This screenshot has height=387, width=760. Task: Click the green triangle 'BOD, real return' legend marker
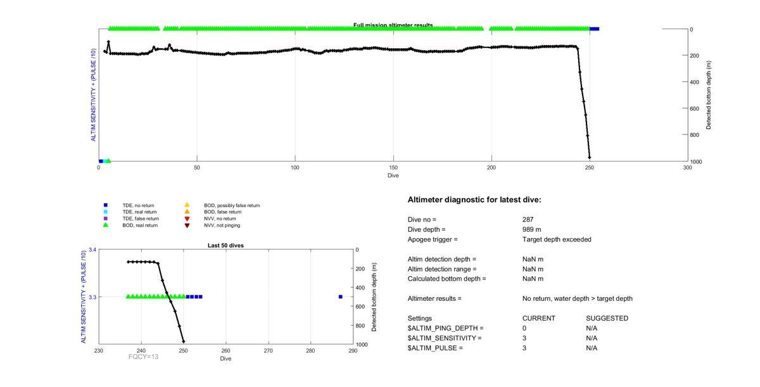pyautogui.click(x=106, y=225)
